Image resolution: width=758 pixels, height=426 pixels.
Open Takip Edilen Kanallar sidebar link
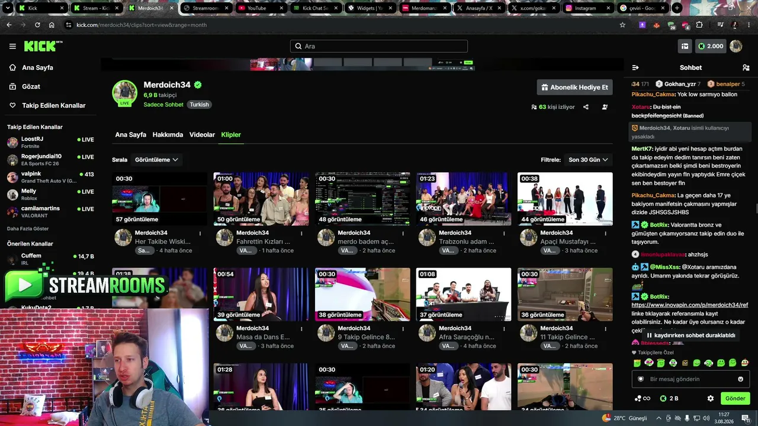click(47, 105)
